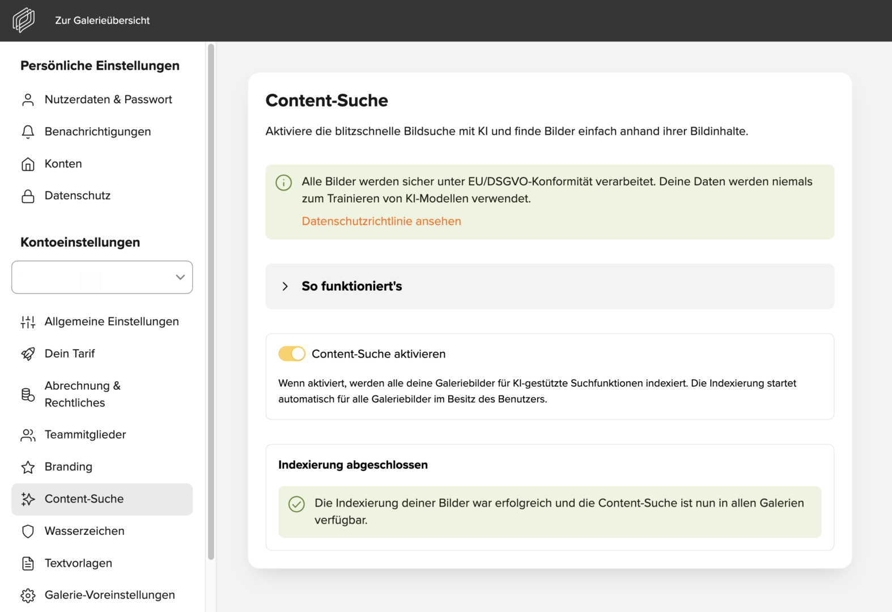Click the rocket icon for Dein Tarif
The height and width of the screenshot is (612, 892).
[28, 354]
